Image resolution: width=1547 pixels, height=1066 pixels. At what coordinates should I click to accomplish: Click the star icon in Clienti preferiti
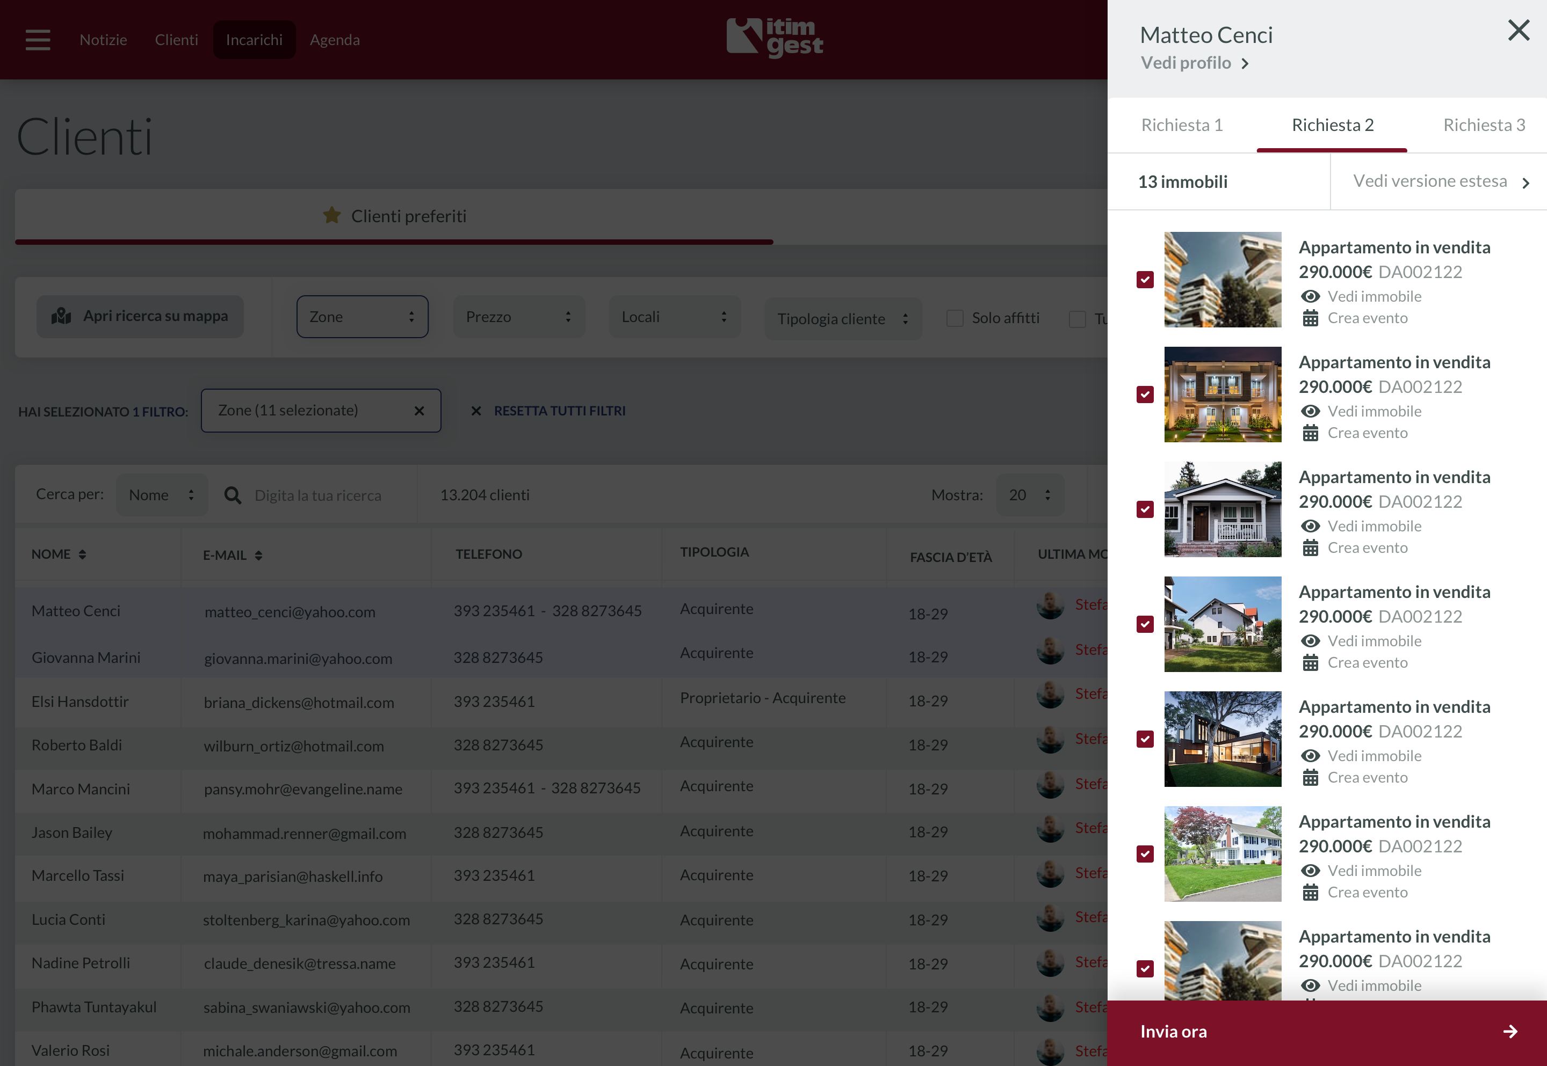pos(331,215)
